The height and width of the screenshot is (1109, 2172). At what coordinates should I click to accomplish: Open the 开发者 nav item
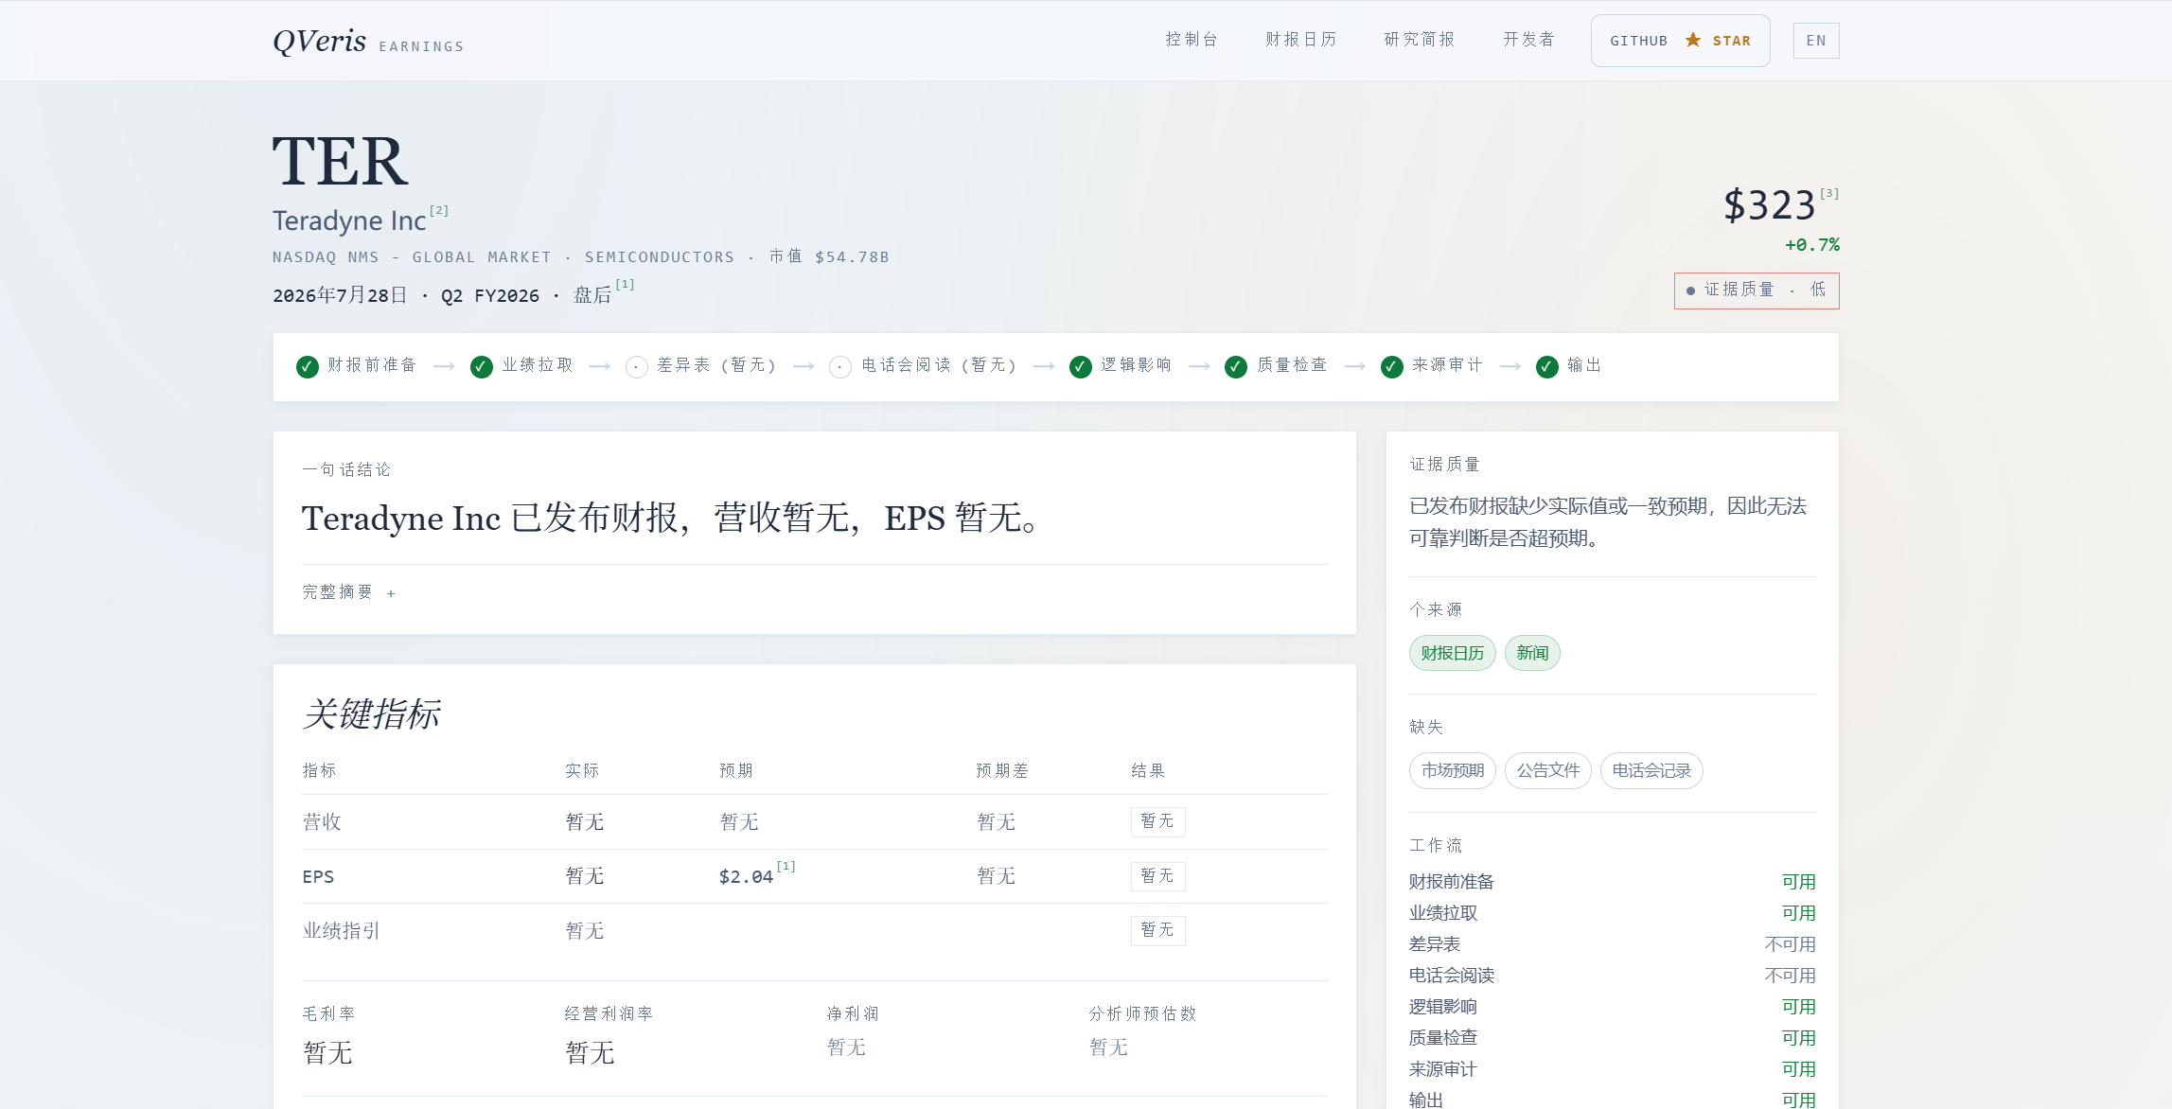click(x=1529, y=40)
